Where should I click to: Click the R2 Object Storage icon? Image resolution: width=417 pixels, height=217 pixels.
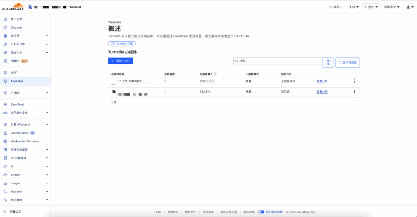click(5, 158)
